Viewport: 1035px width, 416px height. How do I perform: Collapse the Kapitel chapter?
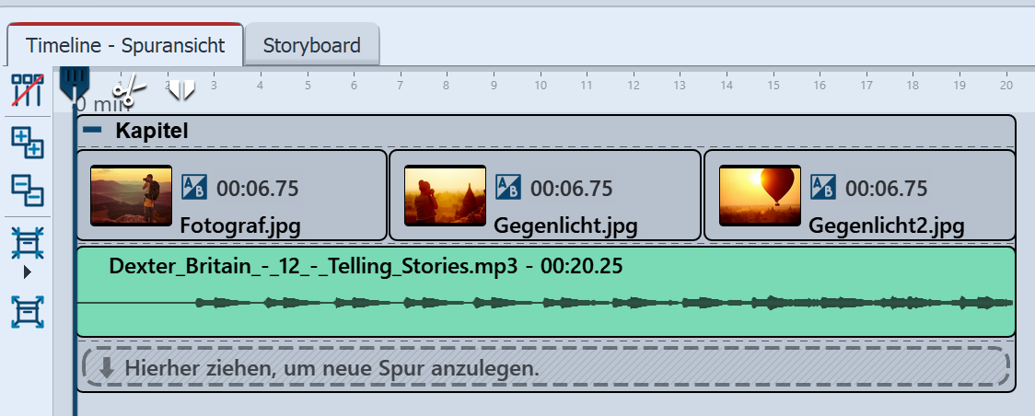(x=92, y=131)
